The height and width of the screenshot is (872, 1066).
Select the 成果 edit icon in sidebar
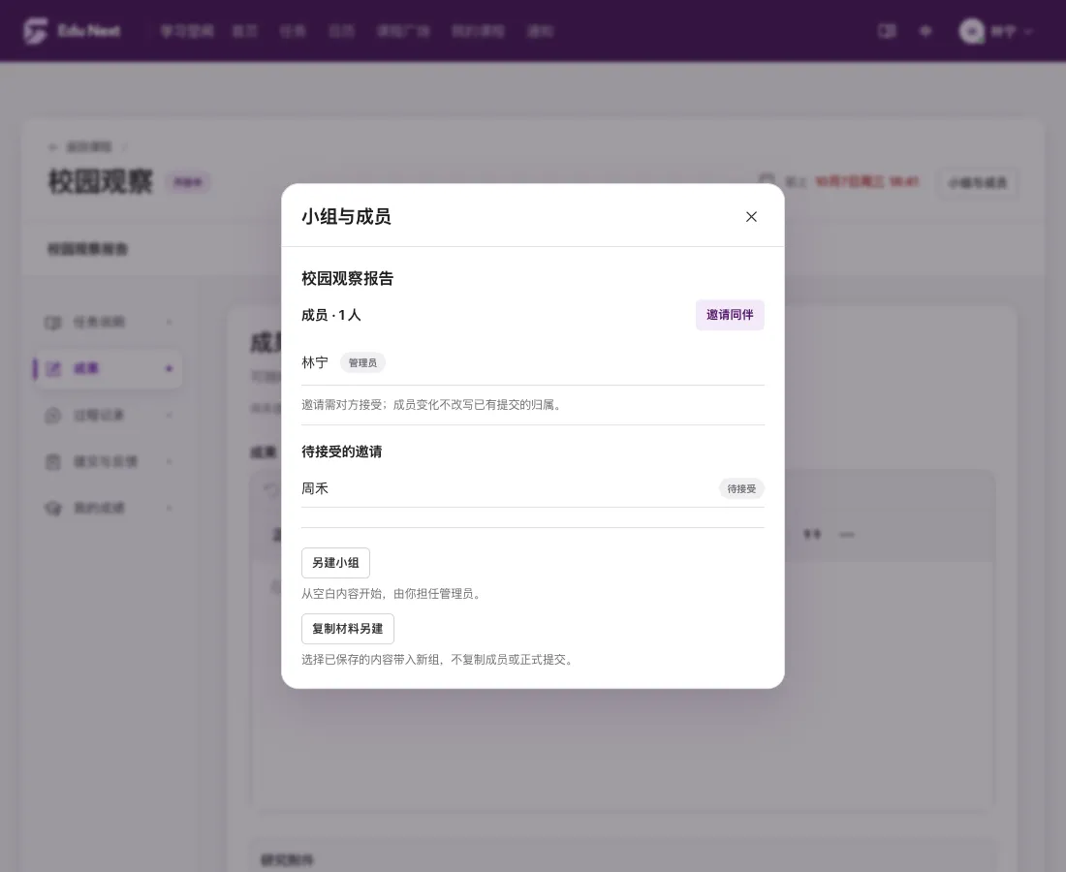point(53,368)
